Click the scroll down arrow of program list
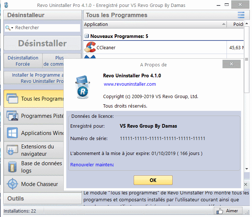 247,169
